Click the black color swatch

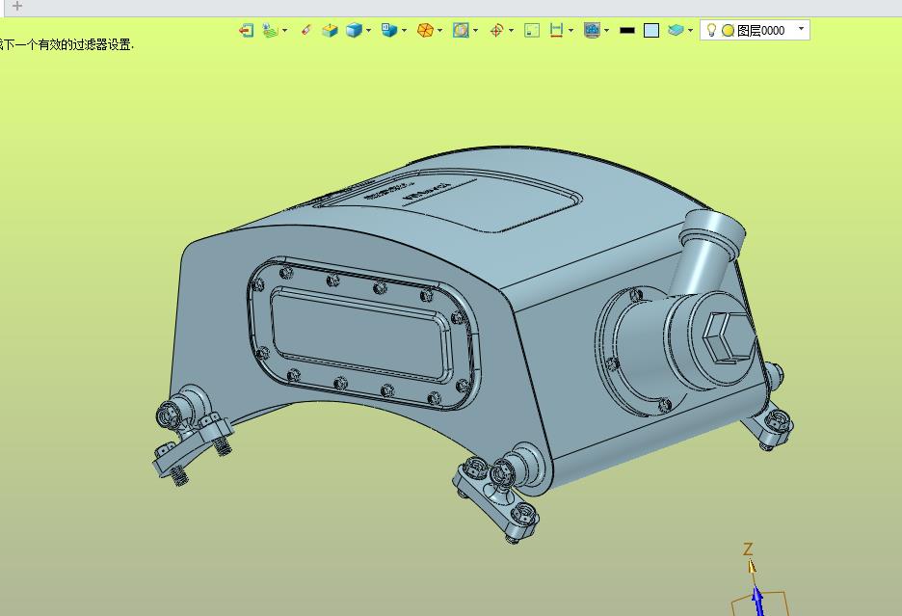coord(627,31)
